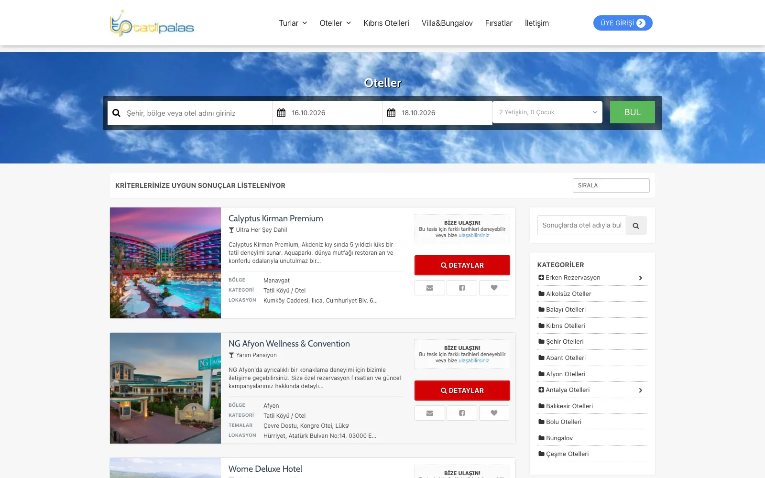Expand Antalya Otelleri category chevron
765x478 pixels.
[641, 391]
